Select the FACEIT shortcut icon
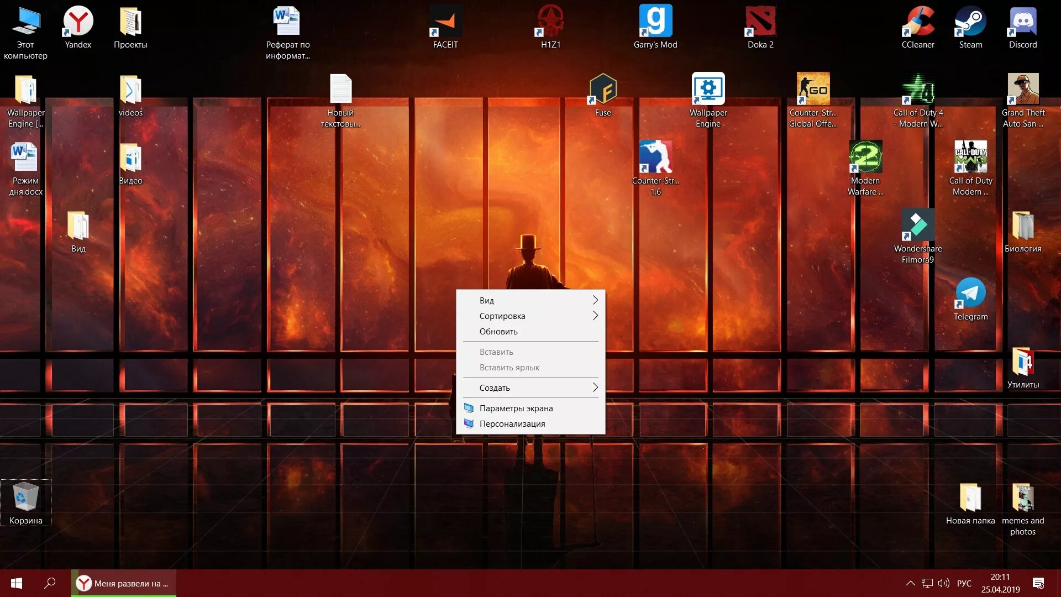 [445, 28]
